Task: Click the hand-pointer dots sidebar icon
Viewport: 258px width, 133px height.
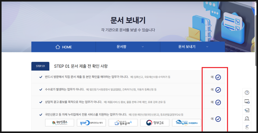Action: pyautogui.click(x=247, y=127)
